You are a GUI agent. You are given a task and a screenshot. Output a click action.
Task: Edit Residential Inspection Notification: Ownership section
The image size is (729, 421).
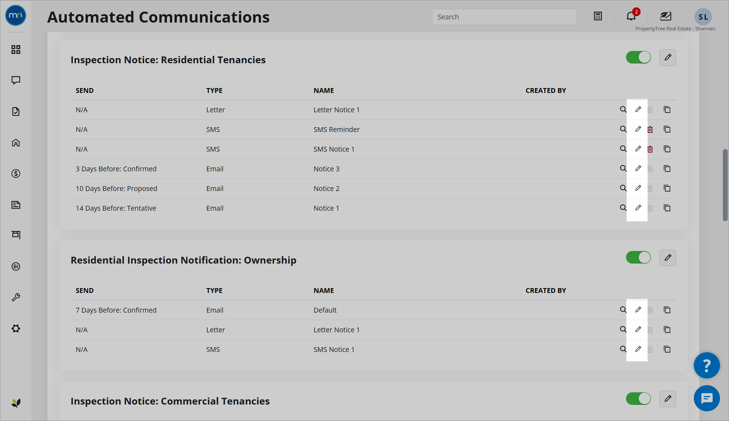(x=668, y=258)
